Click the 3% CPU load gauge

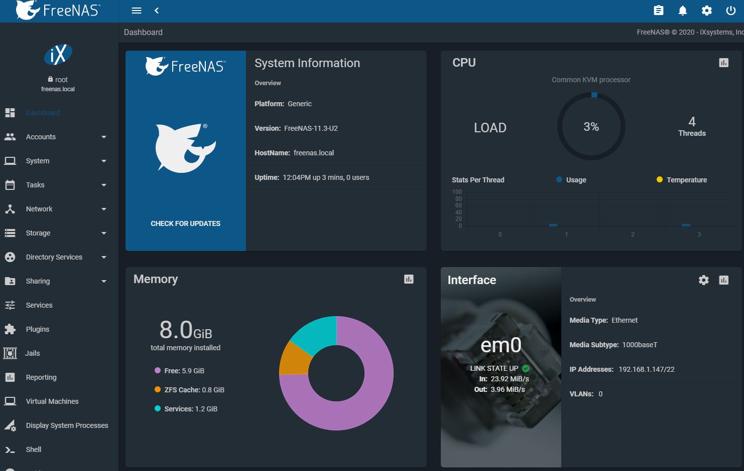591,127
